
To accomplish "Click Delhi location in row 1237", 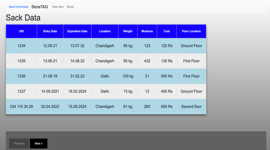I will pos(105,91).
